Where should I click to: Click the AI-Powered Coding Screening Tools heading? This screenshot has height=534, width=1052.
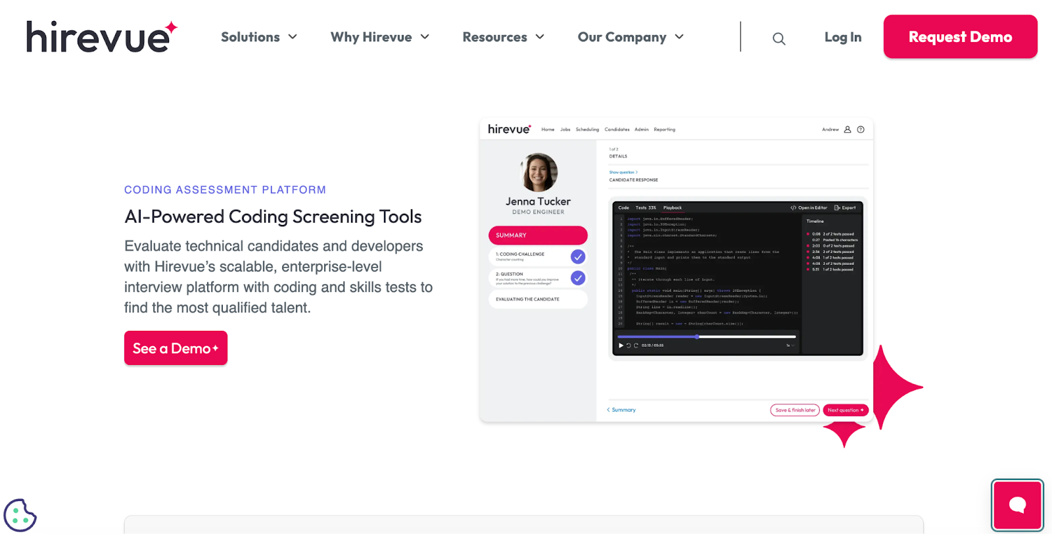coord(273,217)
